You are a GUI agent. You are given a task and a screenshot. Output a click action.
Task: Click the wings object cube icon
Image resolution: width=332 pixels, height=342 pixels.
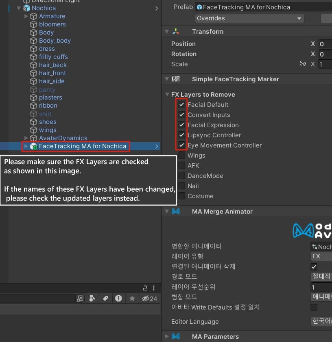33,130
